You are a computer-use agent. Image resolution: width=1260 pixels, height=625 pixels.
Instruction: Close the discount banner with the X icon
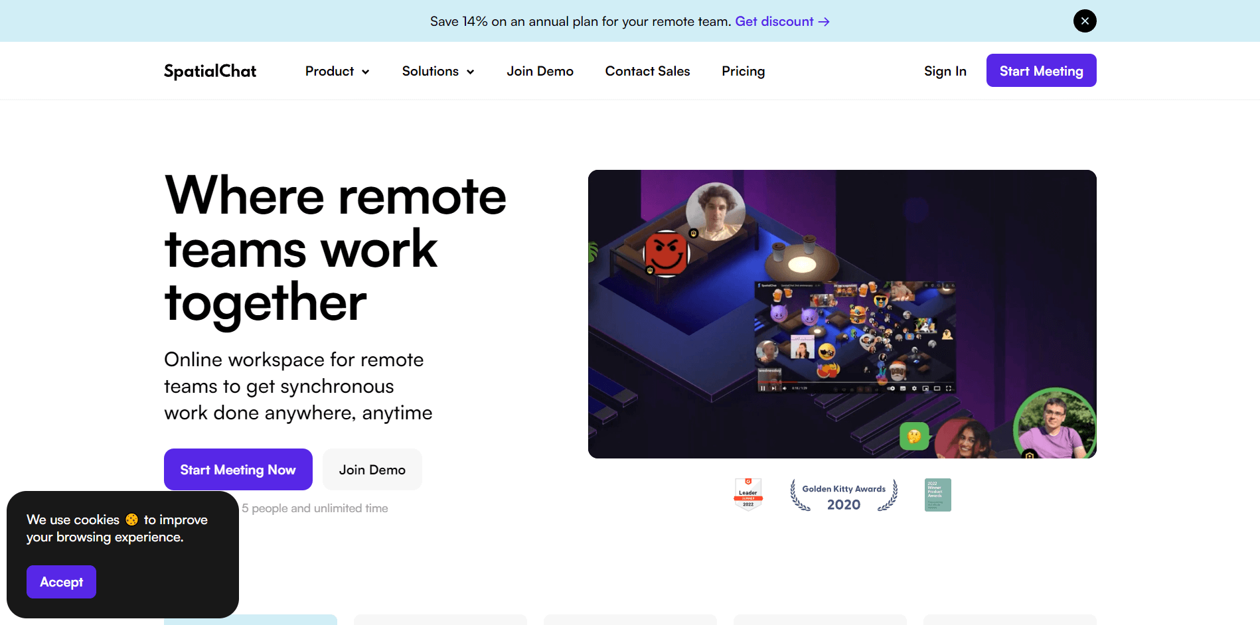click(x=1085, y=21)
